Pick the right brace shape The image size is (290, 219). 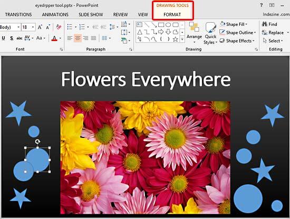[x=168, y=39]
